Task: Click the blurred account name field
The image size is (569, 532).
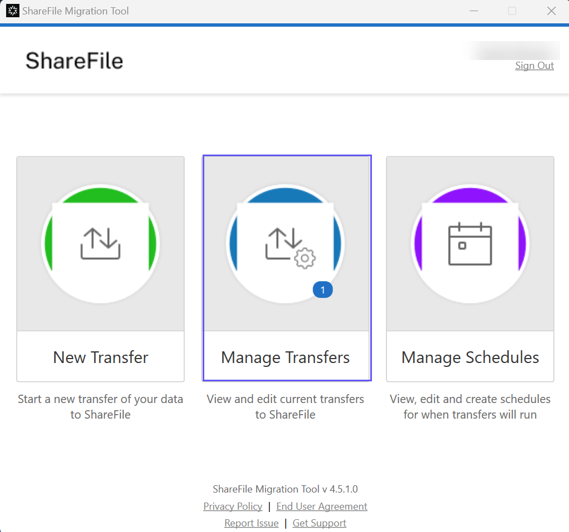Action: [x=513, y=50]
